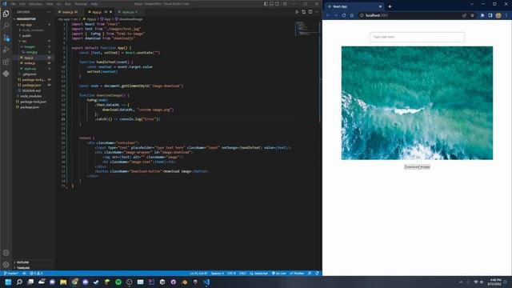Click Prettier in the status bar
This screenshot has height=288, width=512.
pyautogui.click(x=297, y=274)
